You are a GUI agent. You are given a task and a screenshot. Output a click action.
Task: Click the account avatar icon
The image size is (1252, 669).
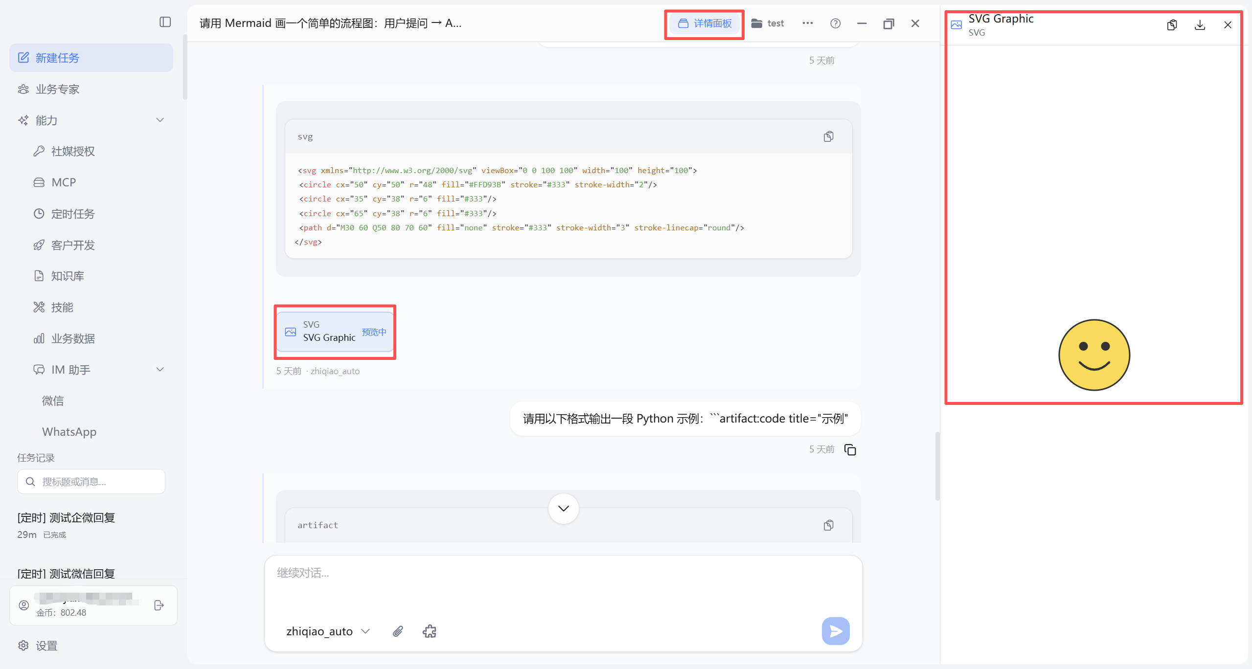(23, 605)
